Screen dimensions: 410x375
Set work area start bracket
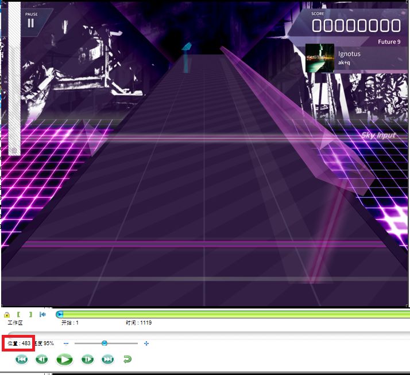pyautogui.click(x=18, y=314)
